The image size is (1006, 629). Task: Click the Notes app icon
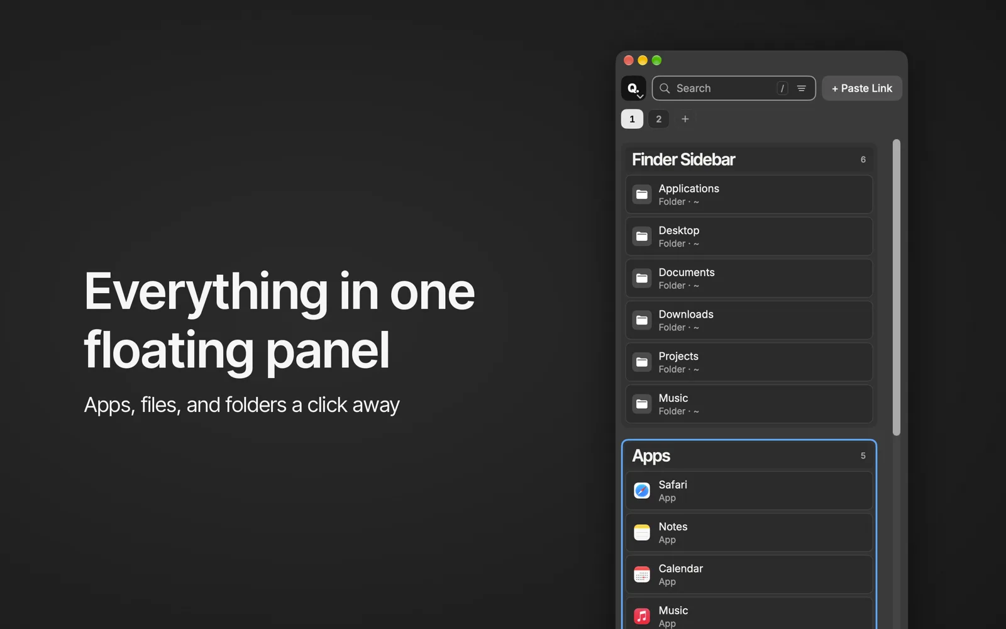click(642, 533)
